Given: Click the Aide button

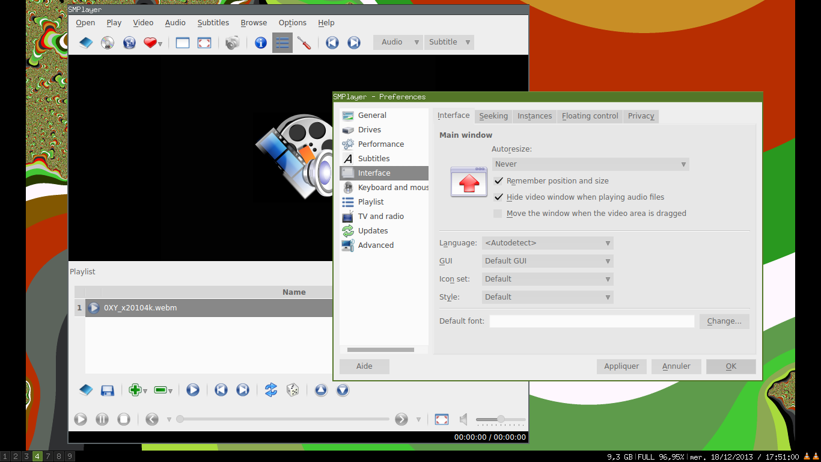Looking at the screenshot, I should coord(364,366).
